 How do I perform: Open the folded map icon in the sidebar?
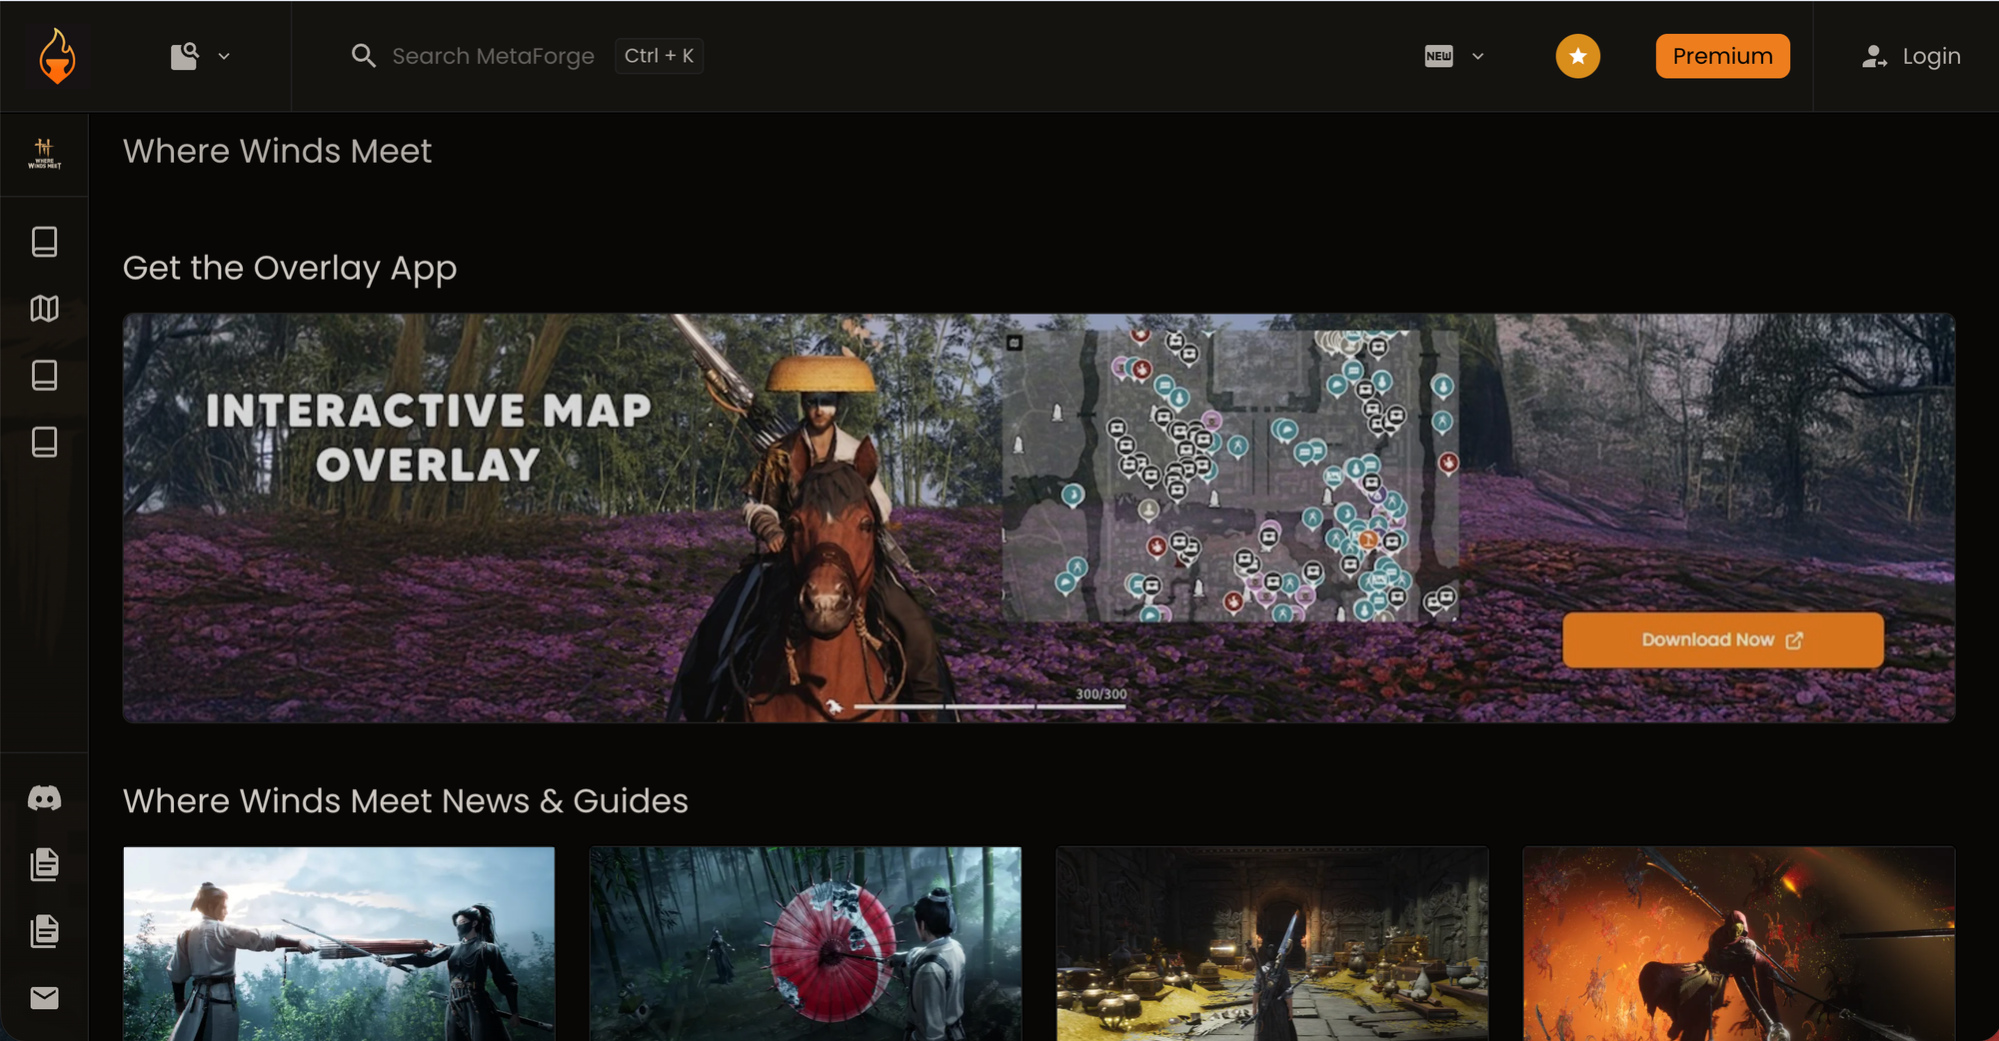pos(44,309)
